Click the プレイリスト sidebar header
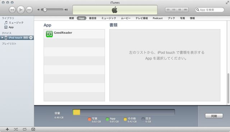Viewport: 230px width, 132px height. pyautogui.click(x=9, y=44)
